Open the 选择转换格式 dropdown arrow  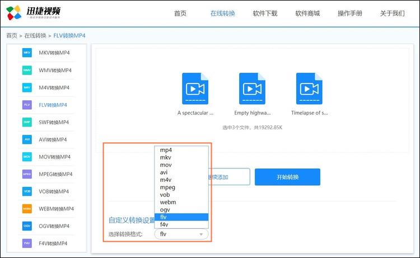point(201,234)
